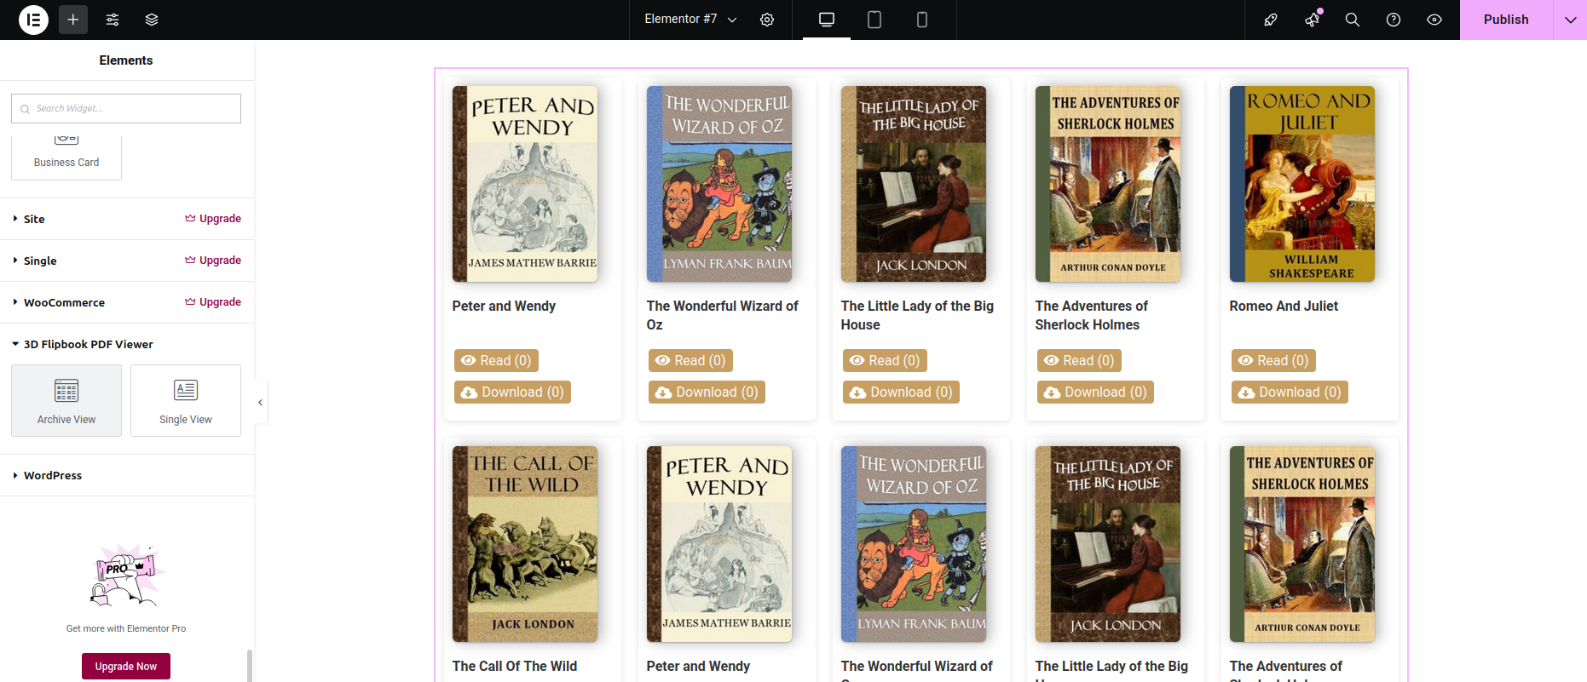Click Download (0) under Romeo And Juliet

tap(1290, 393)
